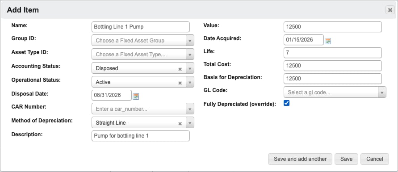Open the CAR Number dropdown arrow
Viewport: 398px width, 172px height.
(x=190, y=109)
